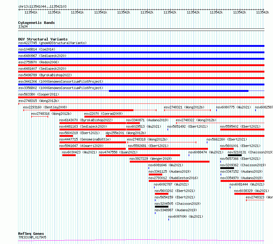Open nsv3348987 (Audano2019) variant

pos(176,210)
